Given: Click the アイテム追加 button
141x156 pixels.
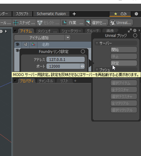Looking at the screenshot, I should 39,38.
